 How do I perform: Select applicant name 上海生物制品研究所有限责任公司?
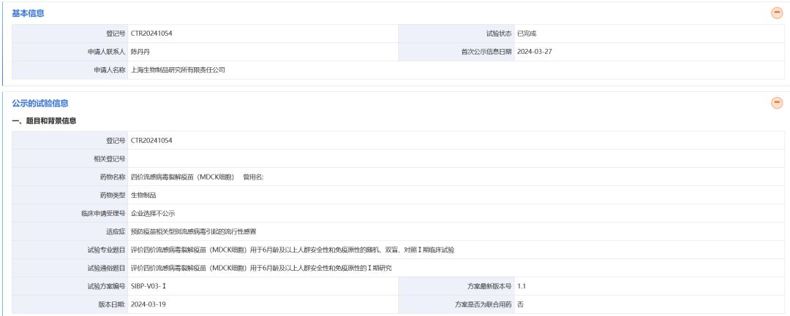click(178, 70)
